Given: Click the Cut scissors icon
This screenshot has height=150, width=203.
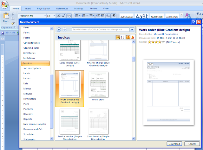Looking at the screenshot, I should coord(13,14).
